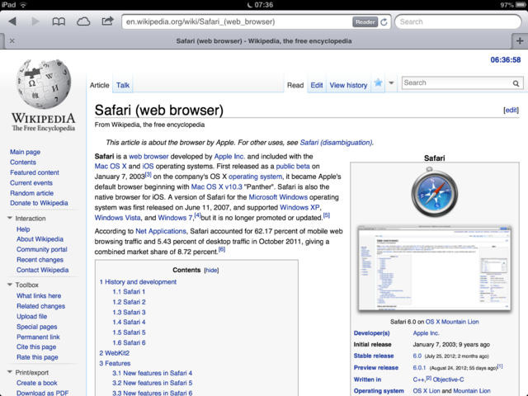This screenshot has width=528, height=396.
Task: Open Special pages link
Action: click(36, 327)
